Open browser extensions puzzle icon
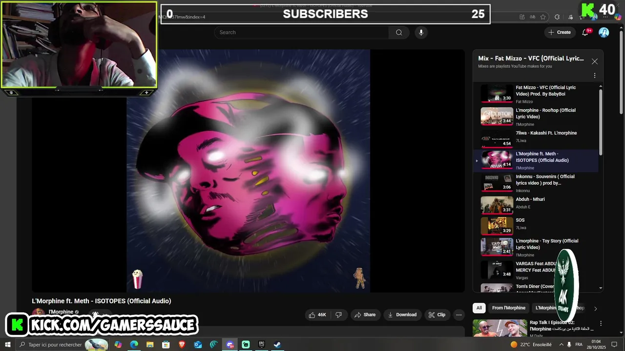Image resolution: width=625 pixels, height=351 pixels. tap(557, 17)
